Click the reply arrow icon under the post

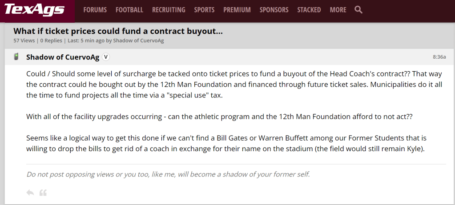(x=30, y=193)
